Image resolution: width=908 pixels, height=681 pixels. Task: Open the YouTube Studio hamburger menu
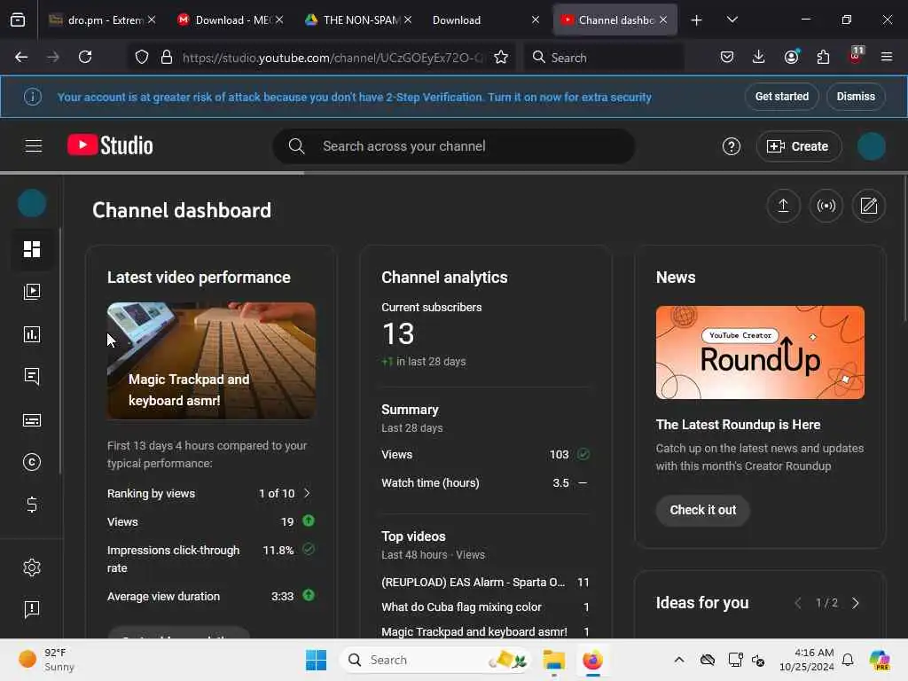[x=34, y=146]
